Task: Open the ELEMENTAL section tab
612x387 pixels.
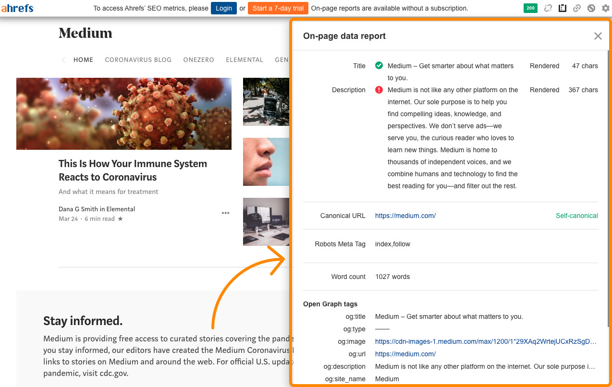Action: point(245,60)
